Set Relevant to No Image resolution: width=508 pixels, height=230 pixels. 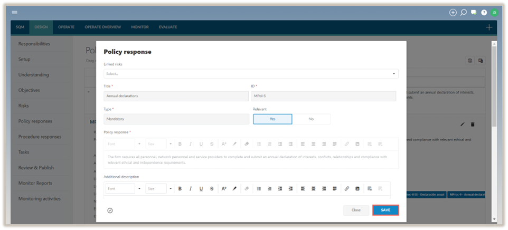(311, 119)
